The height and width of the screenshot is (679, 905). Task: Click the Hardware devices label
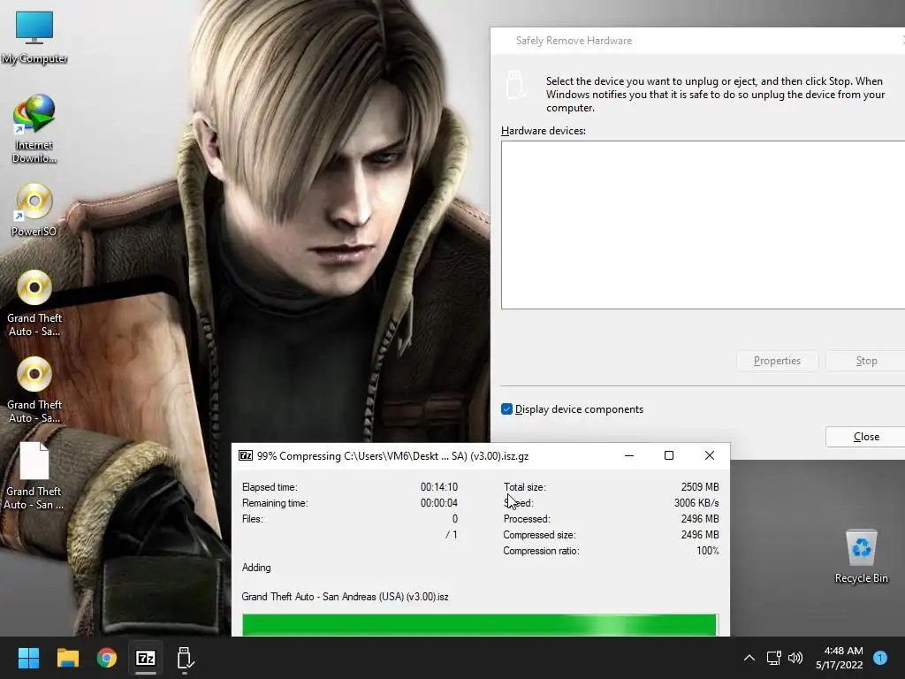(x=544, y=131)
